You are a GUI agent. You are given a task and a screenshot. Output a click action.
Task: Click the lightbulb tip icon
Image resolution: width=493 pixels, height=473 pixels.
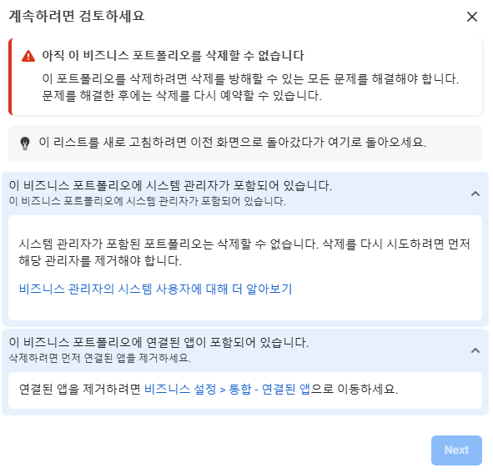coord(25,143)
